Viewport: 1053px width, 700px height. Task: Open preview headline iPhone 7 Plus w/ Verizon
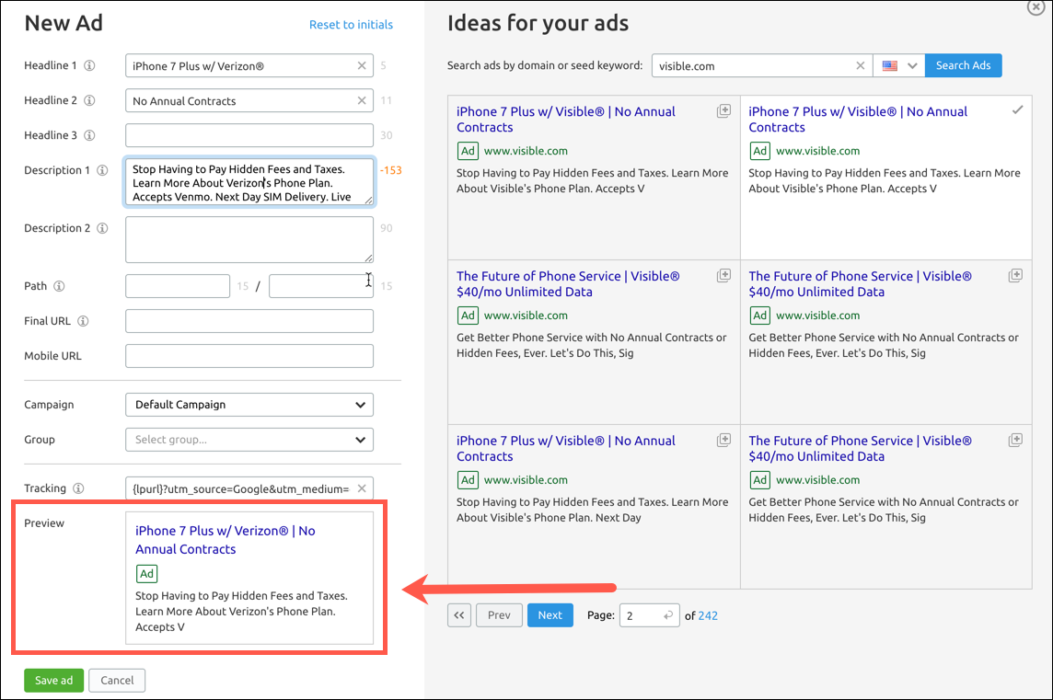(x=225, y=540)
